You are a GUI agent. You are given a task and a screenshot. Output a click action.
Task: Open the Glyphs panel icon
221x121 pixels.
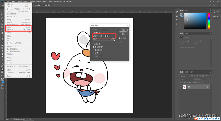[x=177, y=24]
